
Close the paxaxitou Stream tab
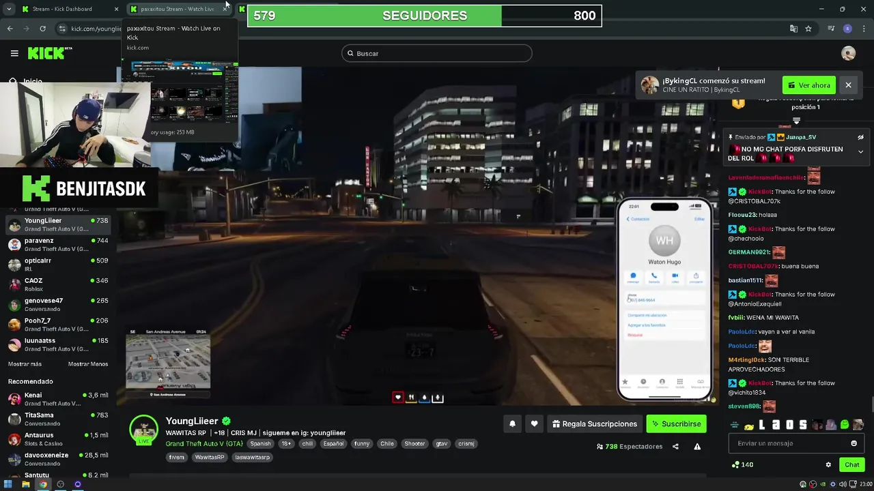coord(225,9)
